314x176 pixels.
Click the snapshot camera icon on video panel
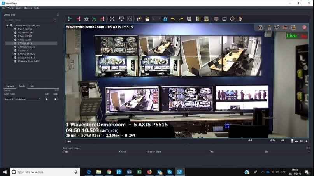[261, 27]
